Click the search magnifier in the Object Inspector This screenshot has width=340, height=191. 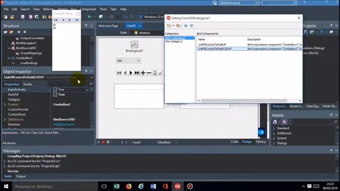(x=91, y=84)
